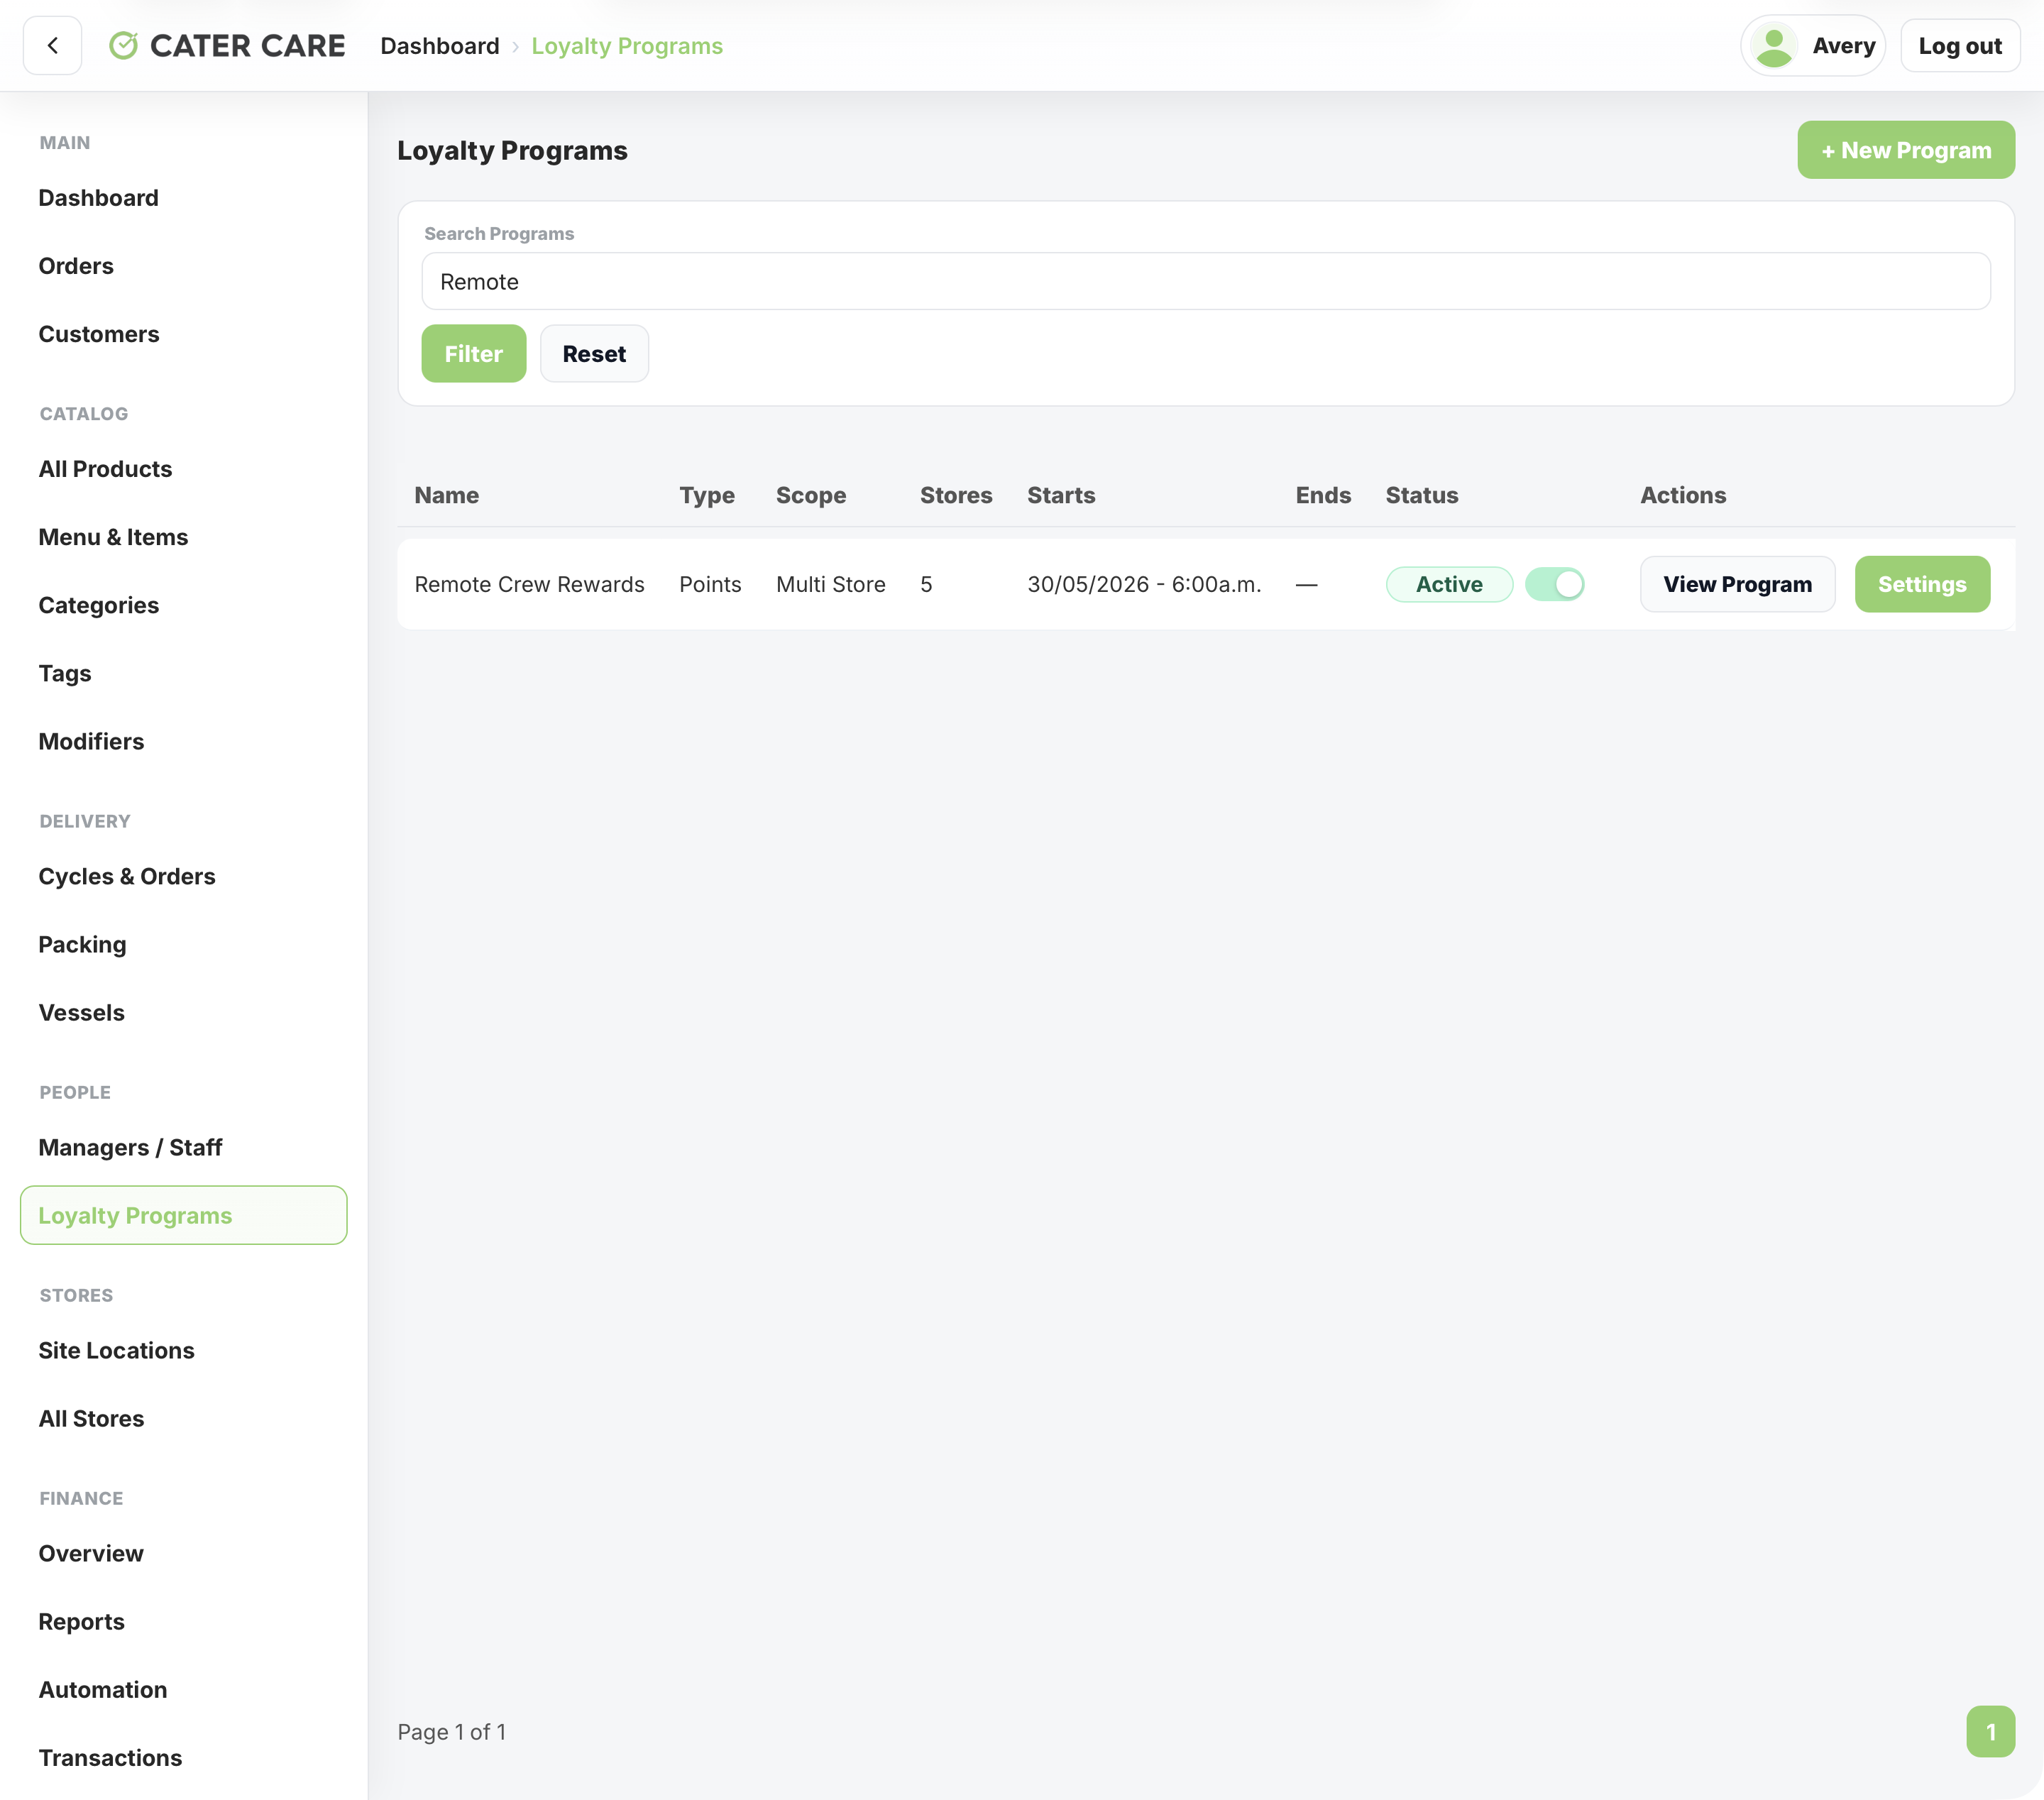Click the Name column header
The image size is (2044, 1800).
tap(447, 495)
